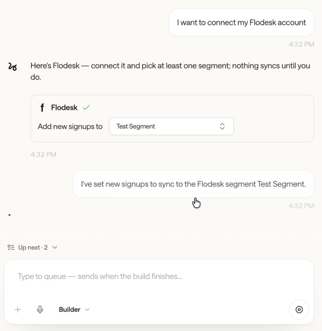Select the 'I've set new signups to sync' message

coord(193,184)
